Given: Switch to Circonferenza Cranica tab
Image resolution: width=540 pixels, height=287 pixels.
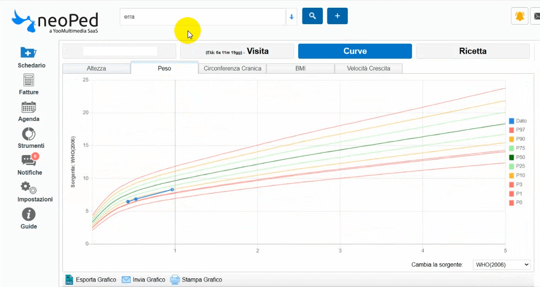Looking at the screenshot, I should [232, 68].
